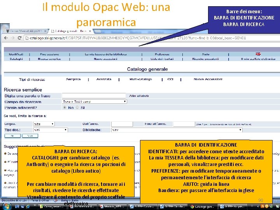
Task: Select Multi-catalogo search type
Action: [x=141, y=79]
